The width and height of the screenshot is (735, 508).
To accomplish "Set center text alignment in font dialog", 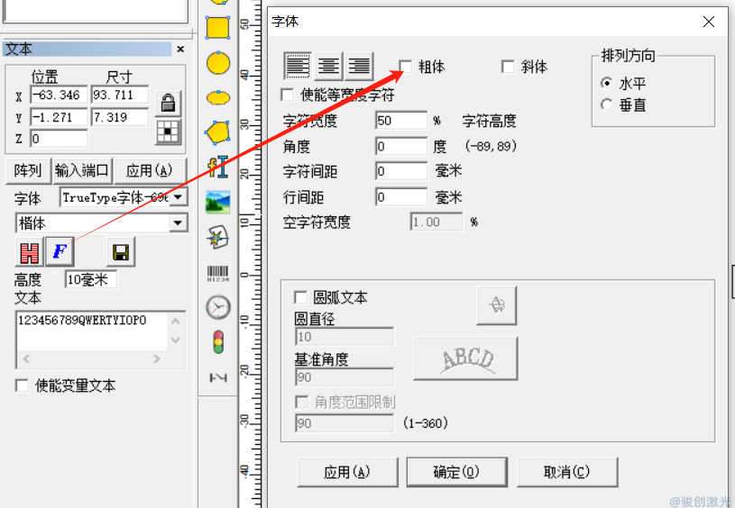I will [328, 66].
